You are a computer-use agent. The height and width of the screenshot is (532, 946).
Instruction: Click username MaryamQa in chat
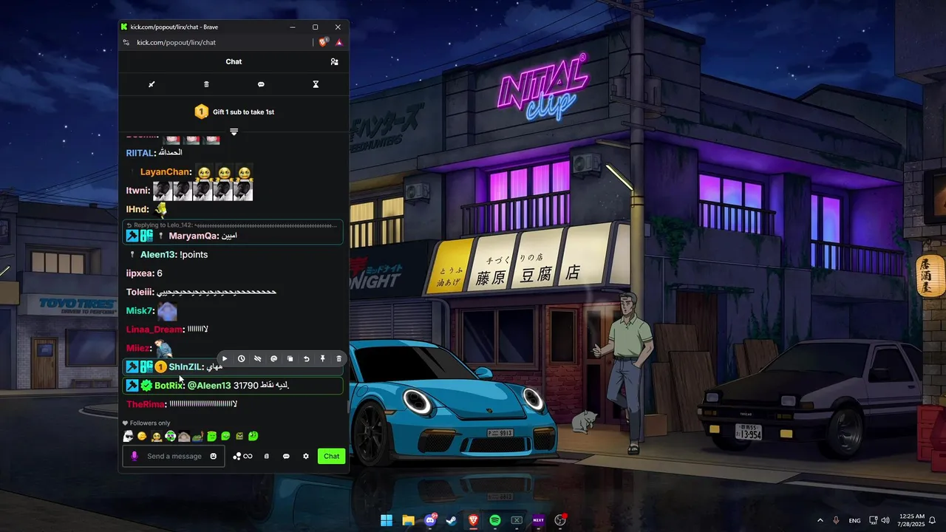pyautogui.click(x=194, y=236)
